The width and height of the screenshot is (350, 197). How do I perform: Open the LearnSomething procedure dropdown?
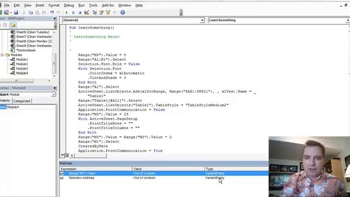click(348, 20)
